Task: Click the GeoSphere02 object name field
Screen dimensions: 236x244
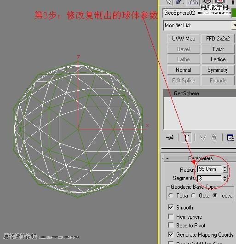Action: point(196,13)
